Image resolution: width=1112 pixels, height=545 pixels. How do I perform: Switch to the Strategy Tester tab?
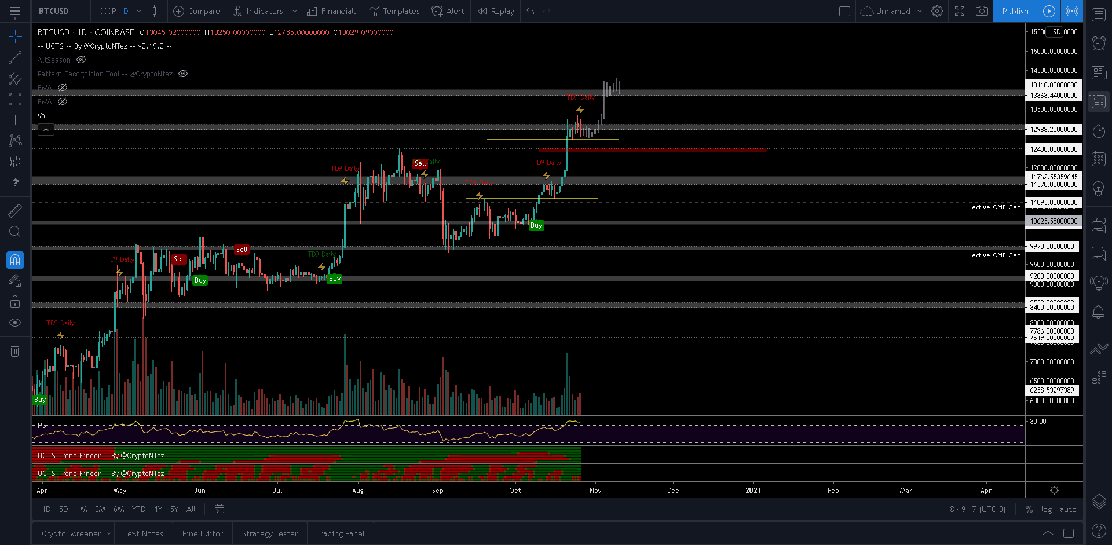269,533
